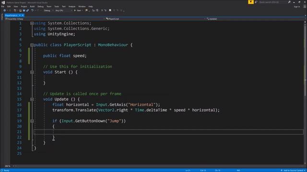Viewport: 307px width, 172px height.
Task: Close the PlayerScript.cs tab
Action: tap(23, 15)
